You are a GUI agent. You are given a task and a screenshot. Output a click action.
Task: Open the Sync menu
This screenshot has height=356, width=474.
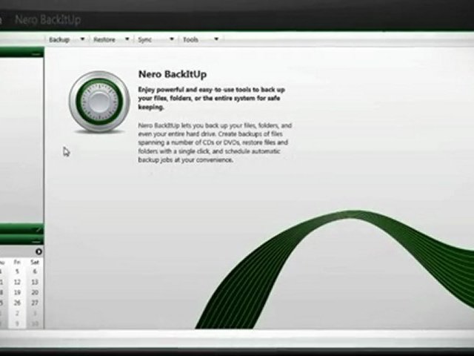pyautogui.click(x=145, y=39)
